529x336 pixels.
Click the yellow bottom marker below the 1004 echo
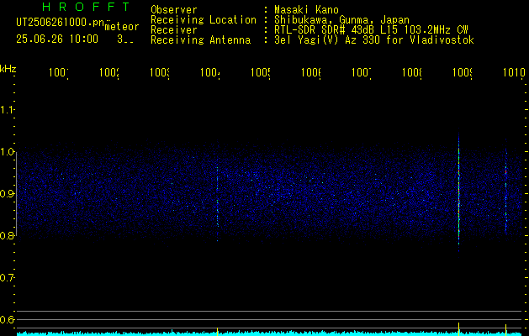tap(217, 332)
